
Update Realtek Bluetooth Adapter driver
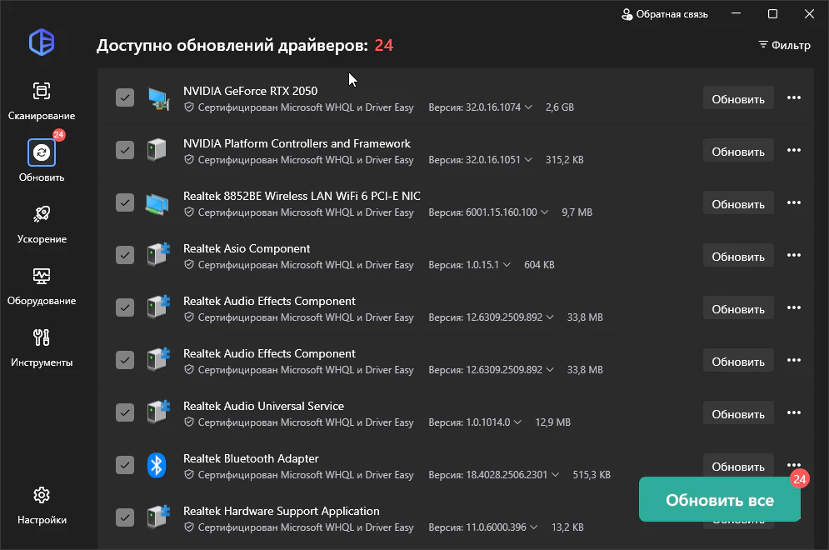pos(738,466)
